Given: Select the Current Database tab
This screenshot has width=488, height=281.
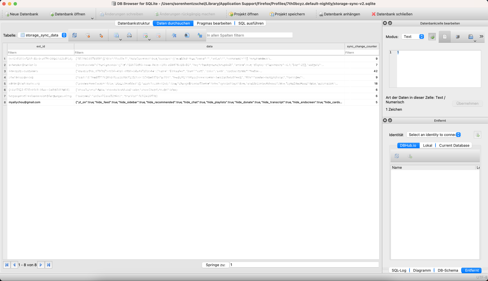Looking at the screenshot, I should 454,145.
